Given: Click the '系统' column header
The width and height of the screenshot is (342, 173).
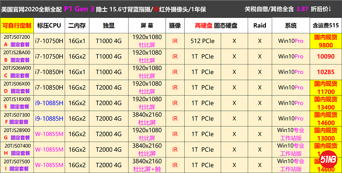Looking at the screenshot, I should [x=291, y=25].
